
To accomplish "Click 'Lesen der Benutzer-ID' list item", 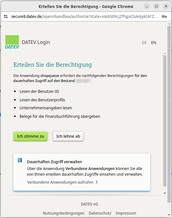I will pyautogui.click(x=39, y=91).
